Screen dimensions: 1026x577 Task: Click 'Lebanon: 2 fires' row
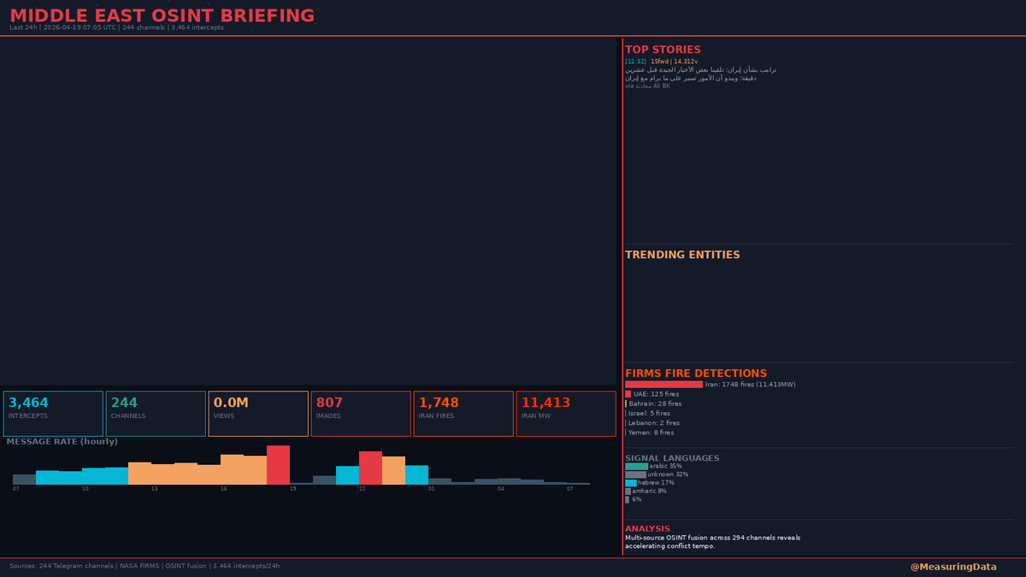tap(652, 422)
